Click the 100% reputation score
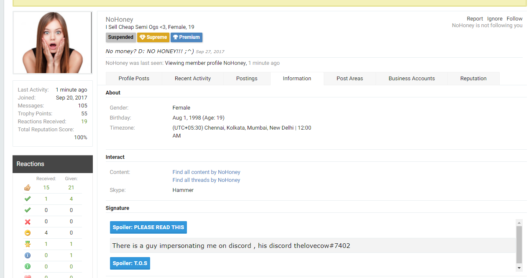This screenshot has height=278, width=529. point(81,138)
